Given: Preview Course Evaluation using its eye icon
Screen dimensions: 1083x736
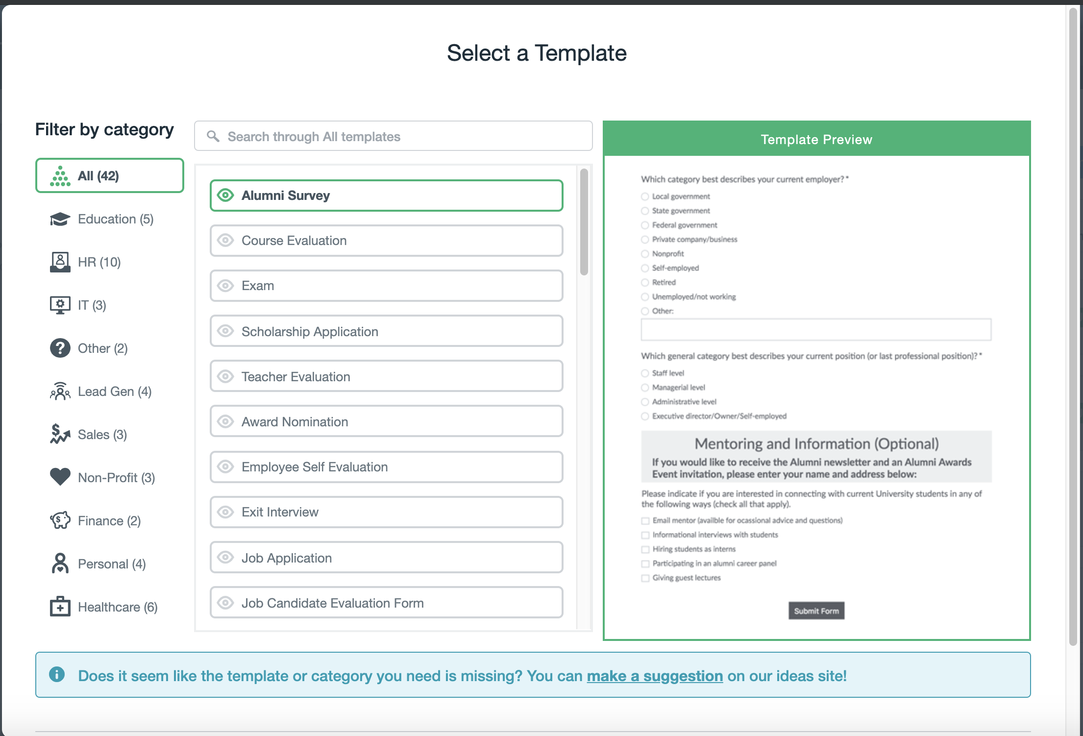Looking at the screenshot, I should pyautogui.click(x=225, y=241).
